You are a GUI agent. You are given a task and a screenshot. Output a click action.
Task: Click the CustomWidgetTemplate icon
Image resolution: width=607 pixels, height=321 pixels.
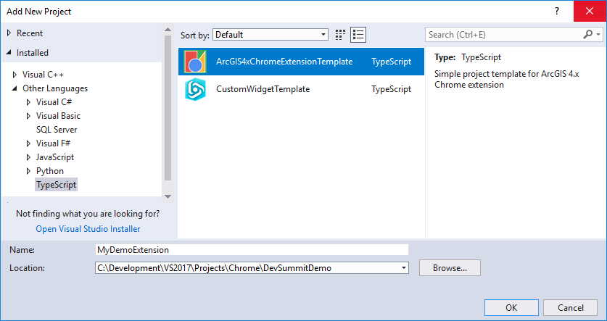[196, 89]
